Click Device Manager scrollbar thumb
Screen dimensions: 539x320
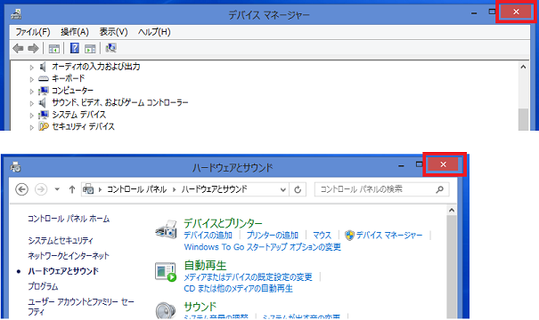[x=524, y=119]
